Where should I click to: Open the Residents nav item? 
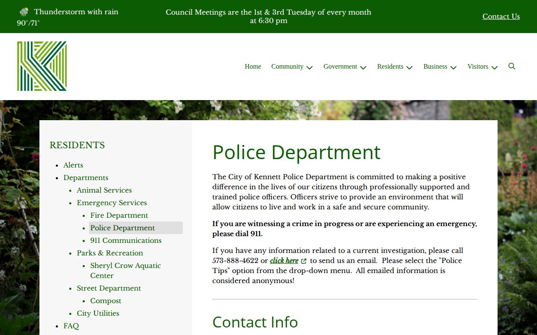click(x=390, y=67)
